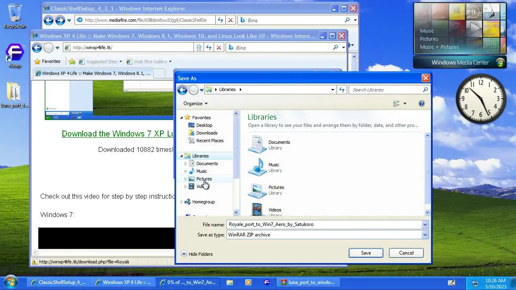The image size is (516, 290).
Task: Open the Recycle Bin on the desktop
Action: click(15, 16)
